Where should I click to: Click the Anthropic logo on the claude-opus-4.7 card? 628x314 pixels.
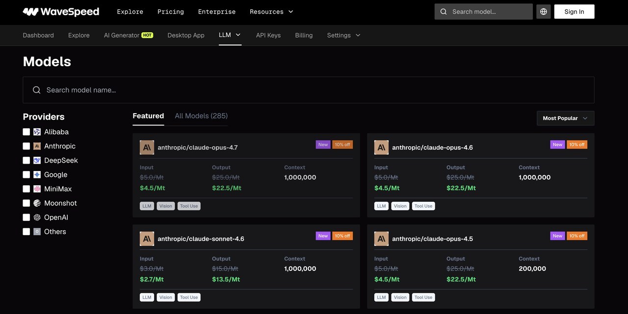pos(147,147)
